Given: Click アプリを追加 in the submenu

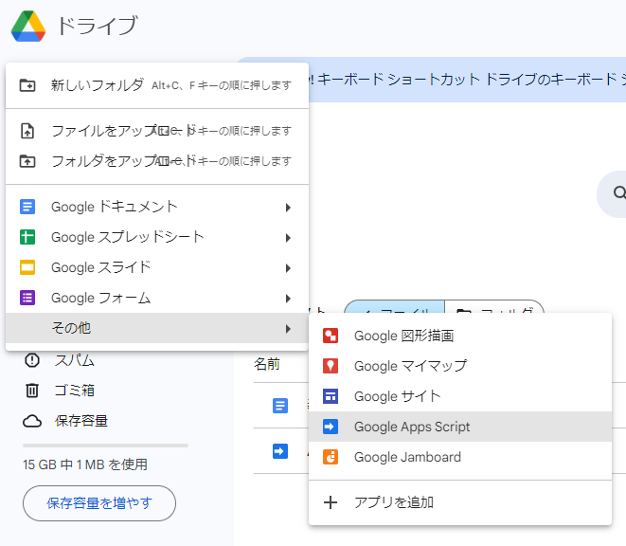Looking at the screenshot, I should tap(394, 502).
